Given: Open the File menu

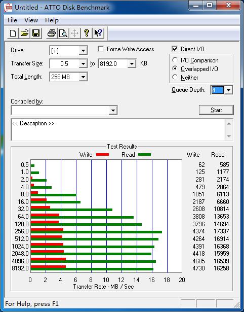Looking at the screenshot, I should (x=12, y=20).
